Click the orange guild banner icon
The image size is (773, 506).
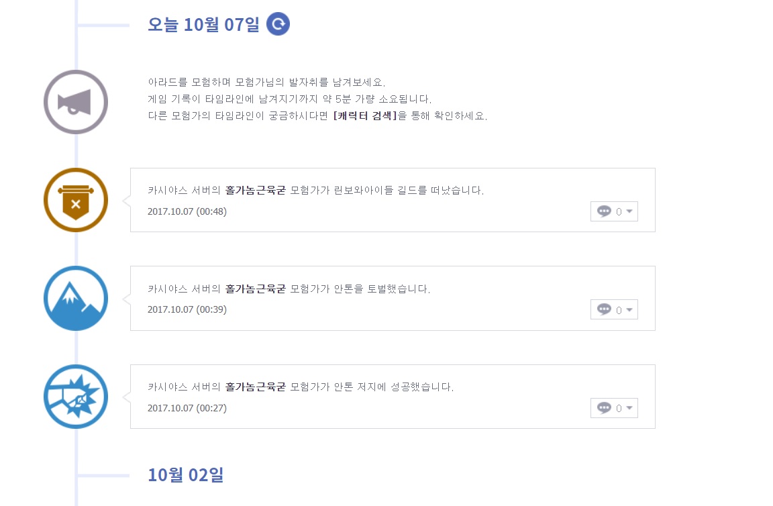pos(76,200)
